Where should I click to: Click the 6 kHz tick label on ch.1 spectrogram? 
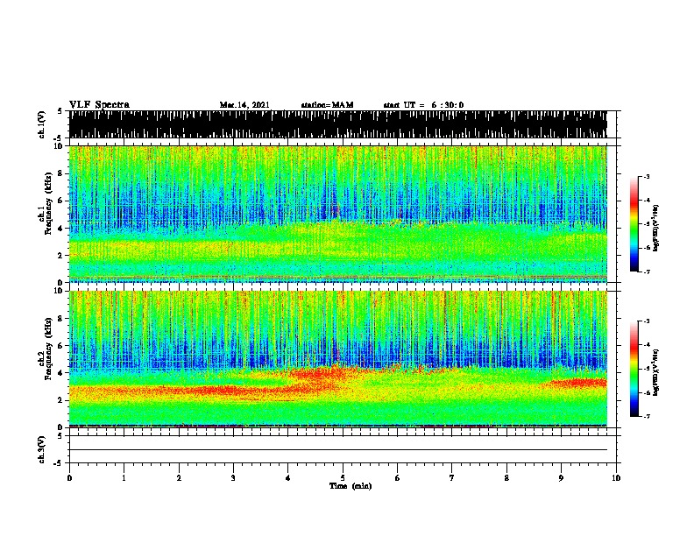tap(61, 201)
